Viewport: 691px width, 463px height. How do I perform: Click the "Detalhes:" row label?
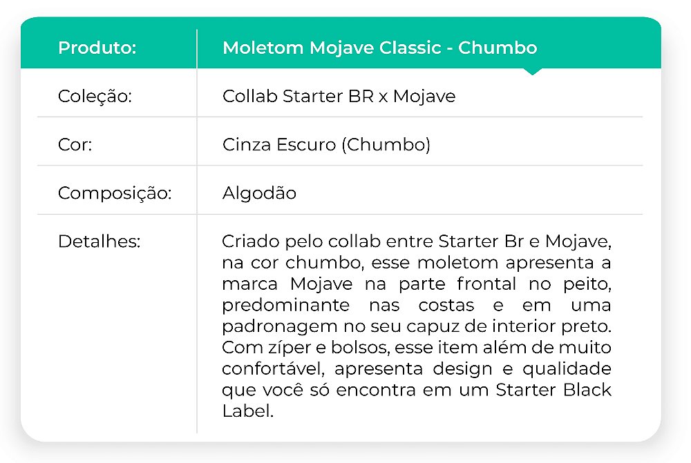(x=99, y=242)
